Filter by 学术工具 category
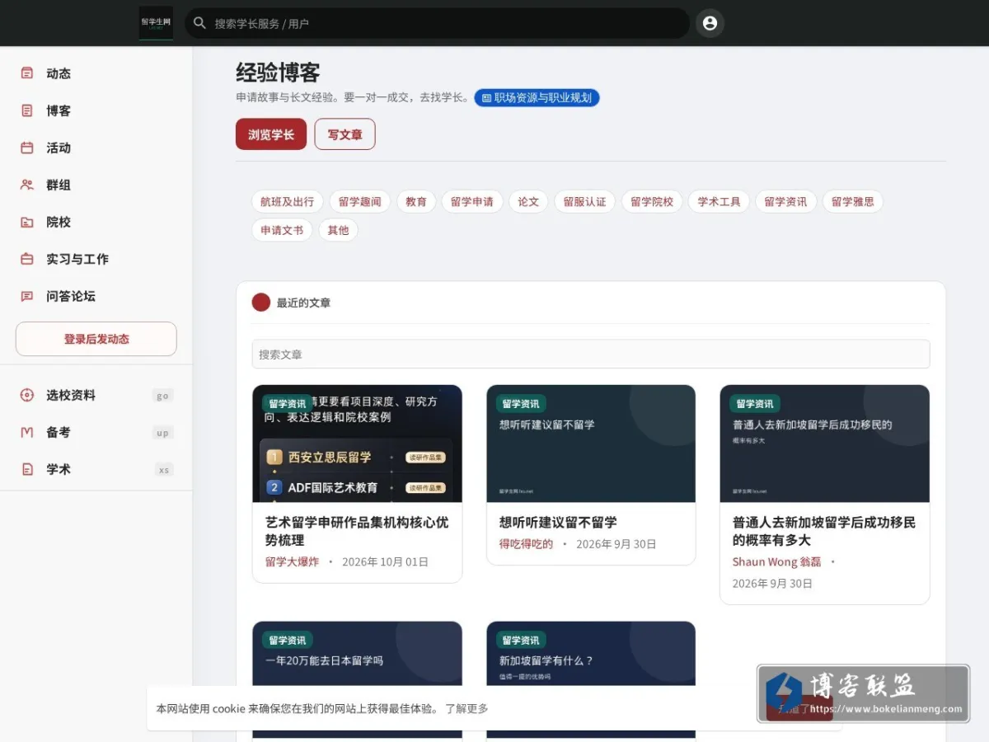The image size is (989, 742). pyautogui.click(x=719, y=201)
